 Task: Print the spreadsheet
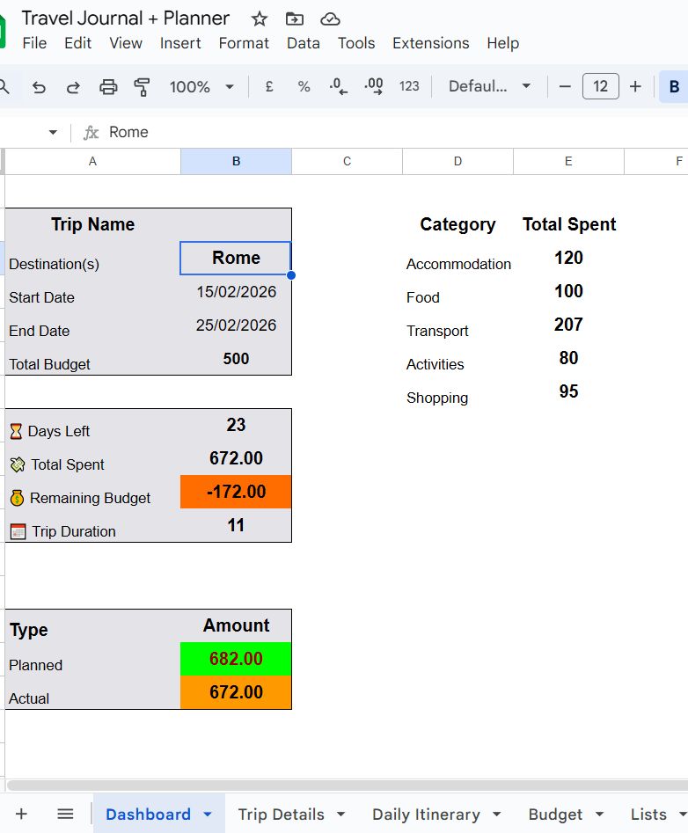point(108,86)
